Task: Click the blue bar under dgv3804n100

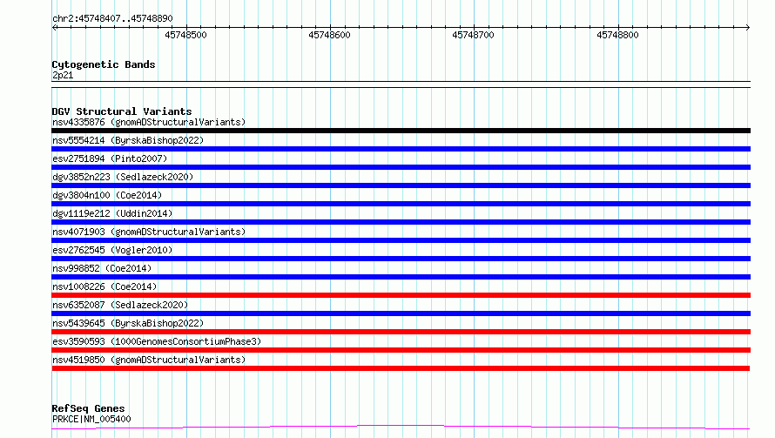Action: click(x=401, y=204)
